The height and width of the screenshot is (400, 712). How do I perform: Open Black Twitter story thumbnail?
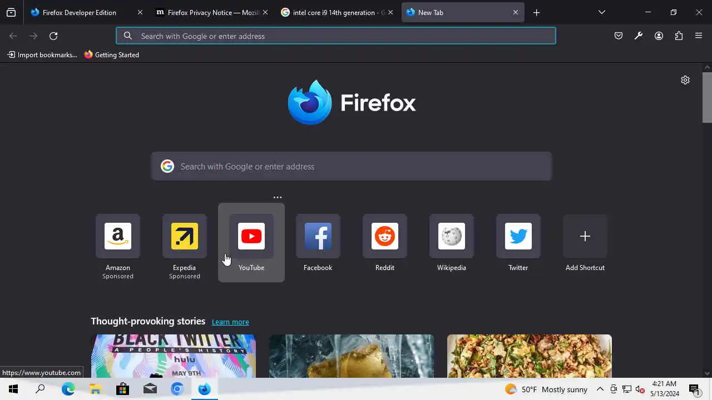point(174,356)
